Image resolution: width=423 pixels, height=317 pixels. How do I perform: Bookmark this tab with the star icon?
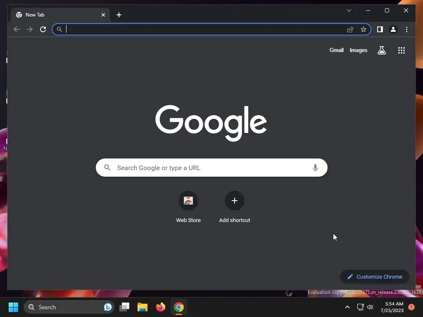point(364,29)
